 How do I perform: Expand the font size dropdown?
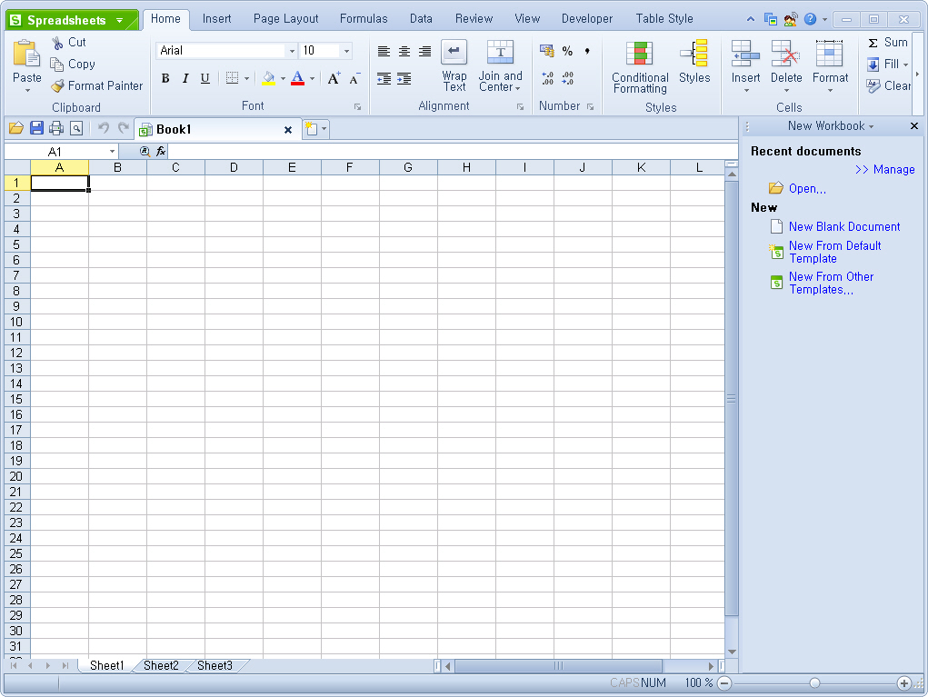(x=346, y=51)
